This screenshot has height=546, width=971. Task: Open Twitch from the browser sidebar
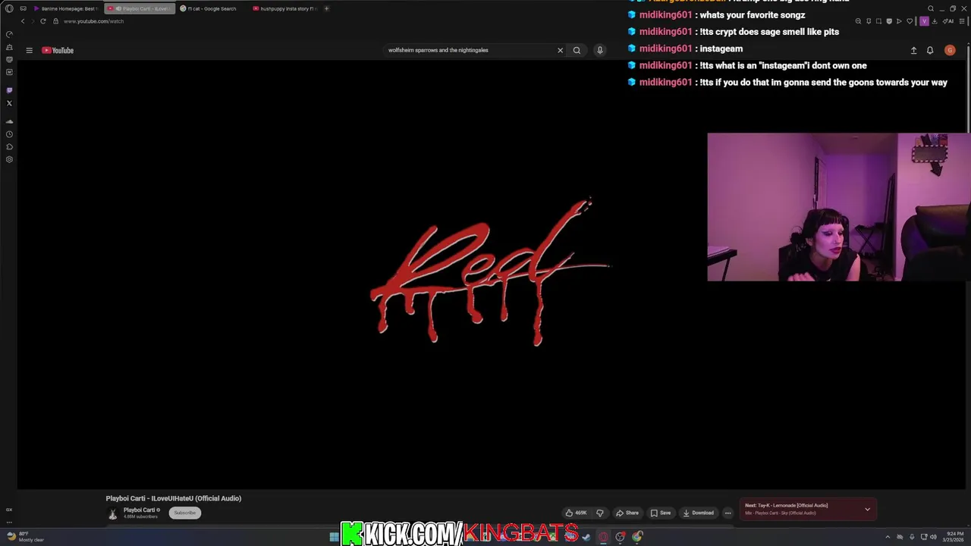(9, 90)
